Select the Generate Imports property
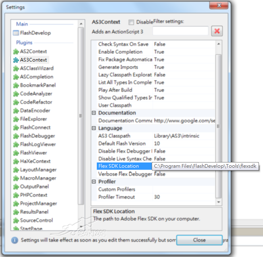This screenshot has width=263, height=257. click(x=118, y=67)
